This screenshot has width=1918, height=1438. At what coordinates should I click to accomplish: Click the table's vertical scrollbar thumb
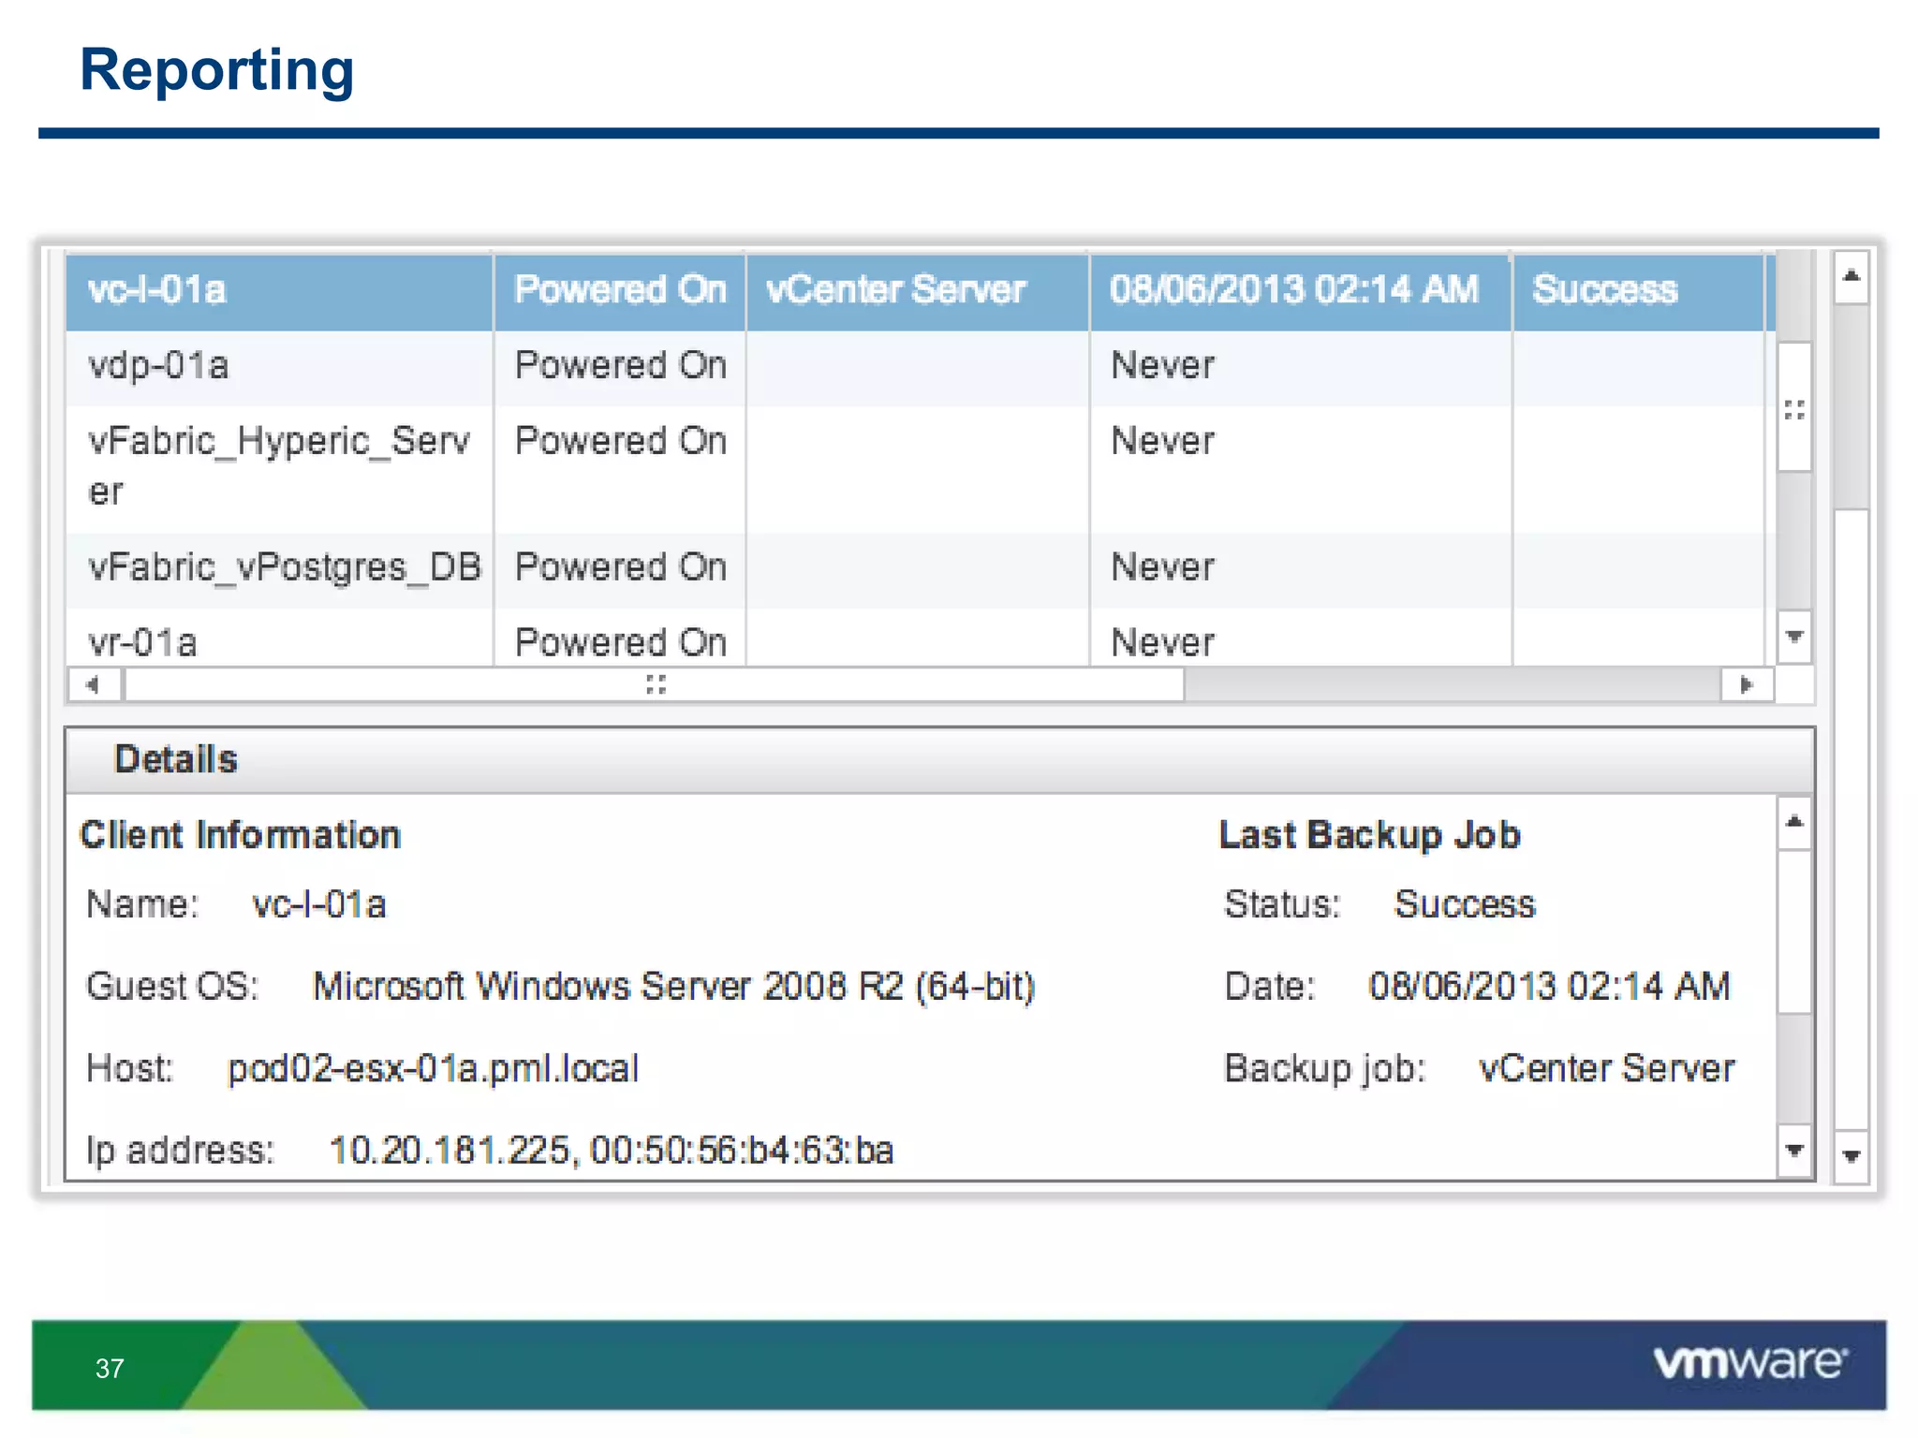point(1793,408)
